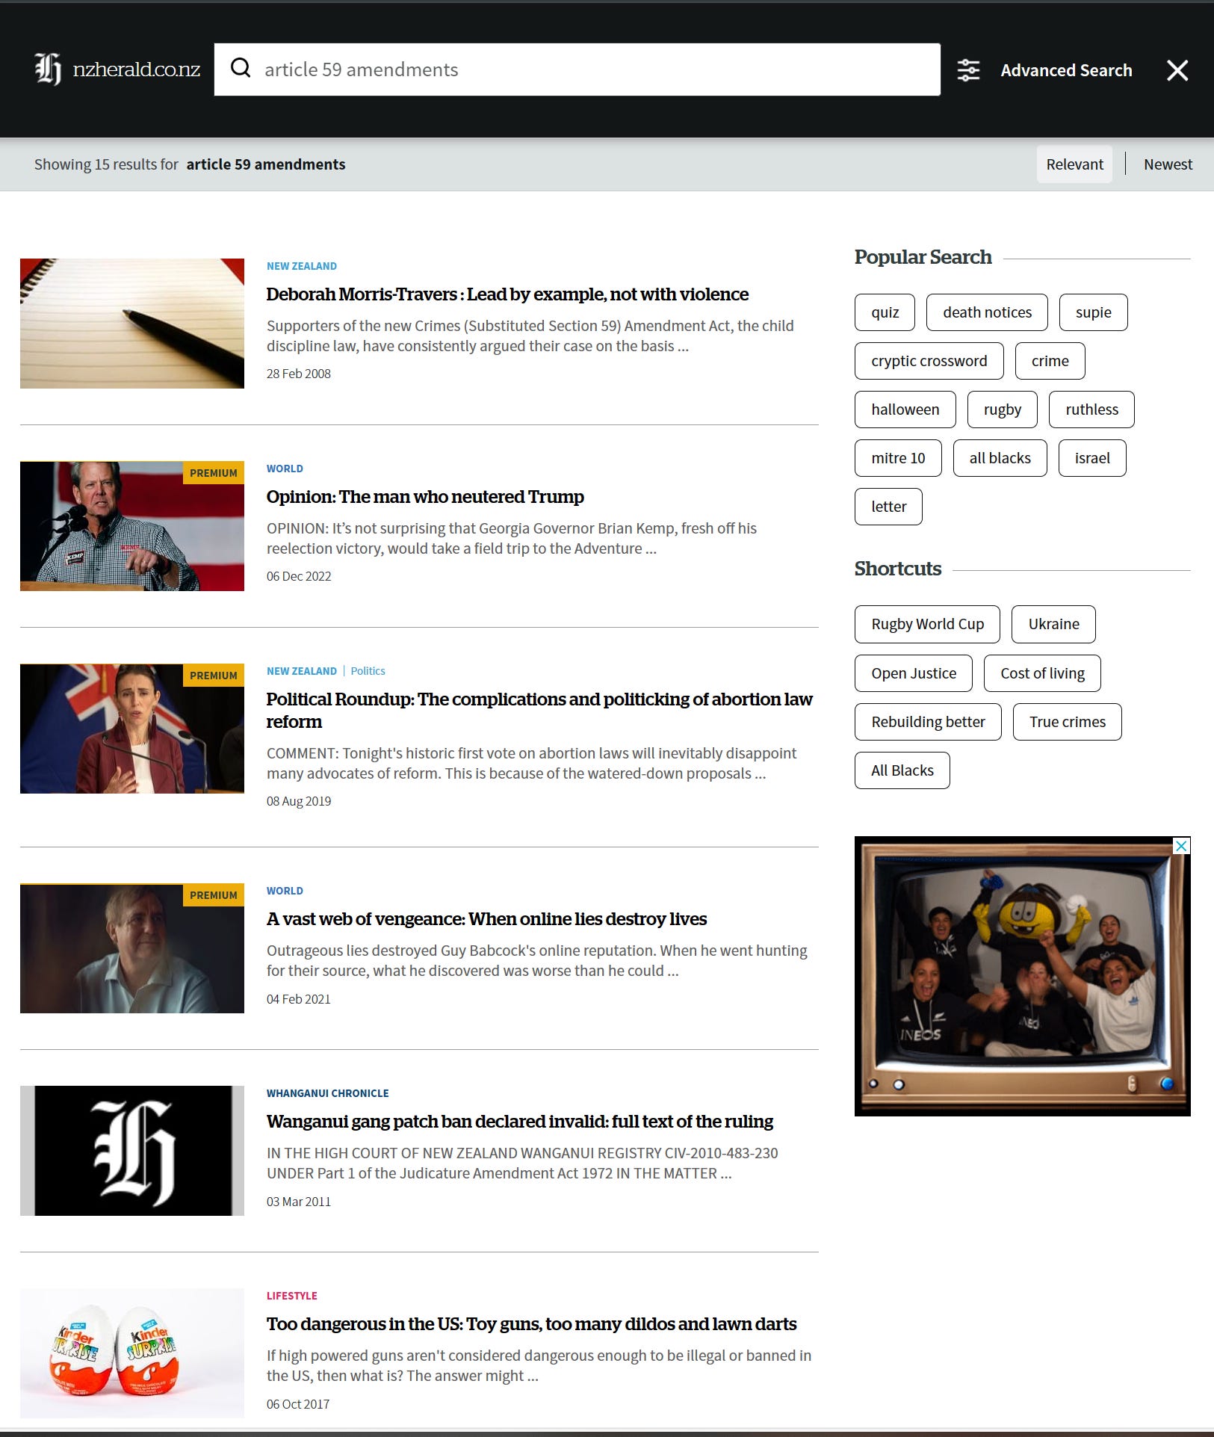Open the Rebuilding better shortcut
Screen dimensions: 1214x1437
[928, 722]
